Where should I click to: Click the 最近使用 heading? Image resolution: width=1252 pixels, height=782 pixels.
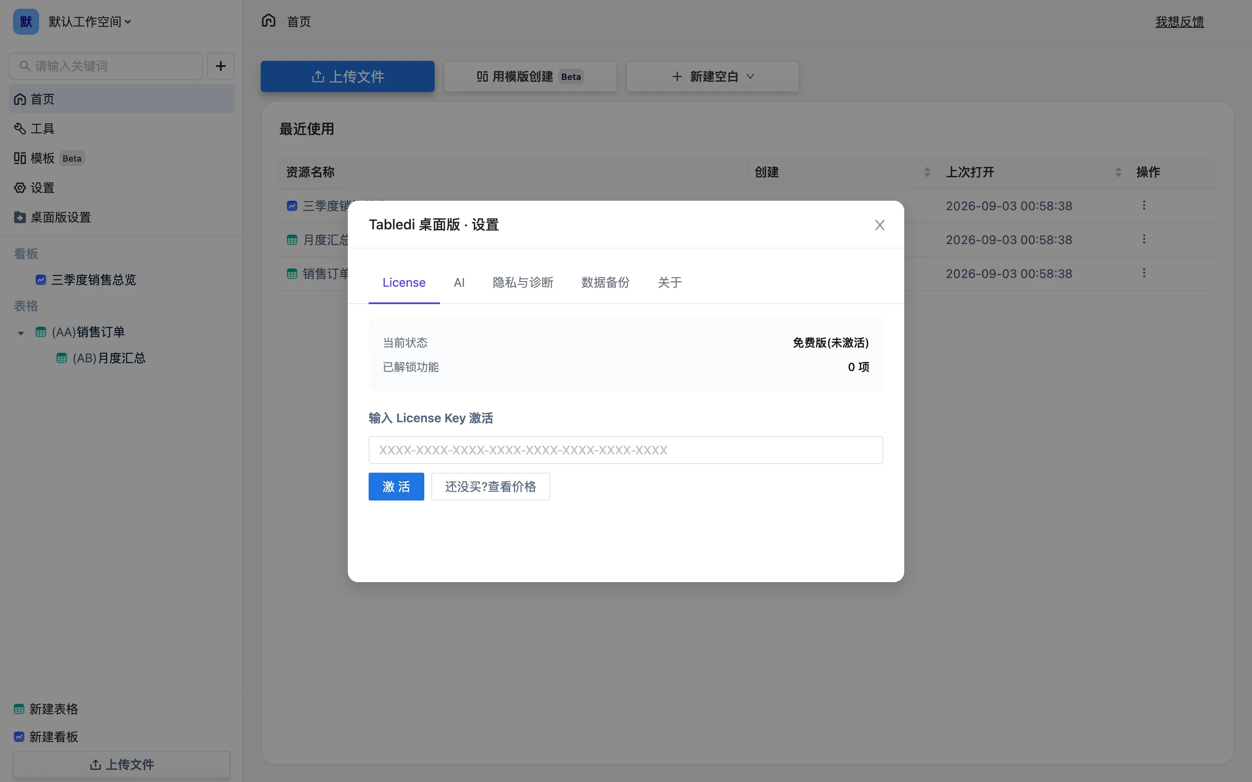click(307, 129)
